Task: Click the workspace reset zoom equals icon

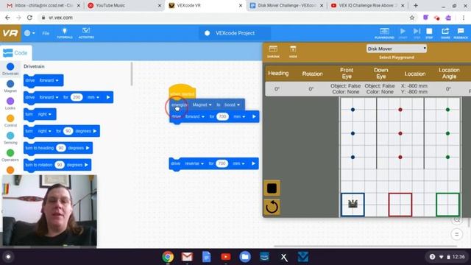Action: tap(457, 234)
